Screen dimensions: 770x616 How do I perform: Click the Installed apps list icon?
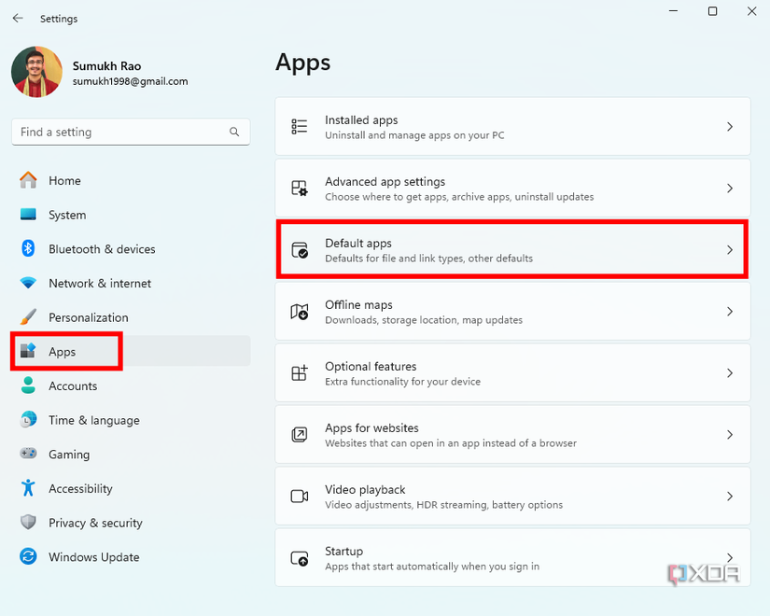point(300,127)
